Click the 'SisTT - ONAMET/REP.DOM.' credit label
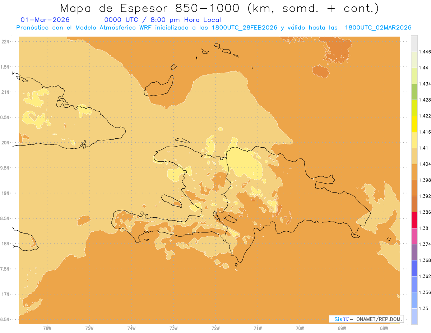Screen dimensions: 431x333 (x=366, y=319)
